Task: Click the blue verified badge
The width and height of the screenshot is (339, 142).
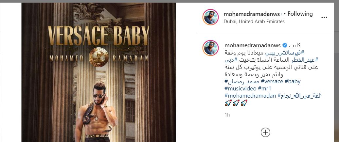Action: click(285, 45)
